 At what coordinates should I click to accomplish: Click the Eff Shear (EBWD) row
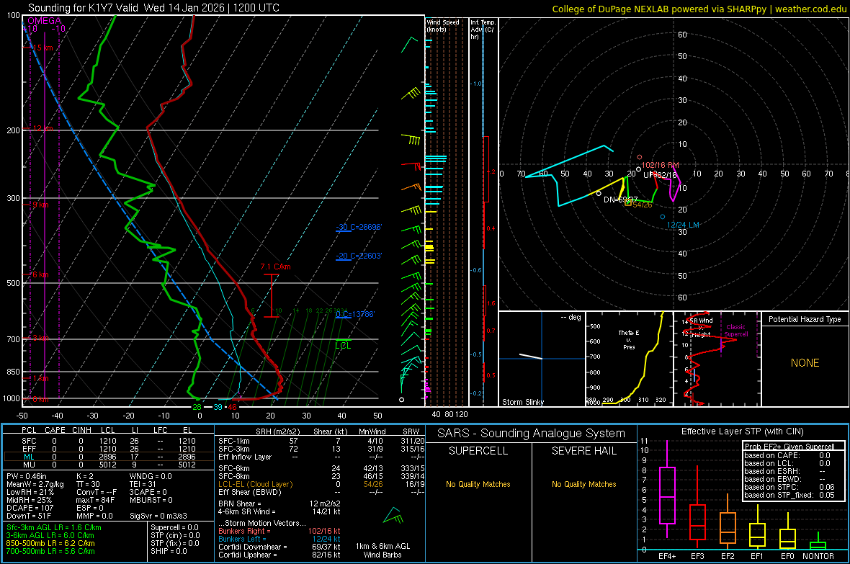point(321,492)
